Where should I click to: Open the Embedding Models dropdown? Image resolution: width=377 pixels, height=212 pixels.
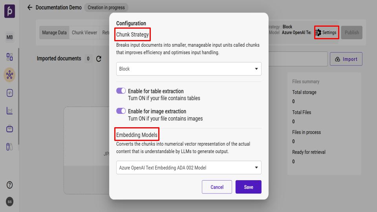(189, 168)
